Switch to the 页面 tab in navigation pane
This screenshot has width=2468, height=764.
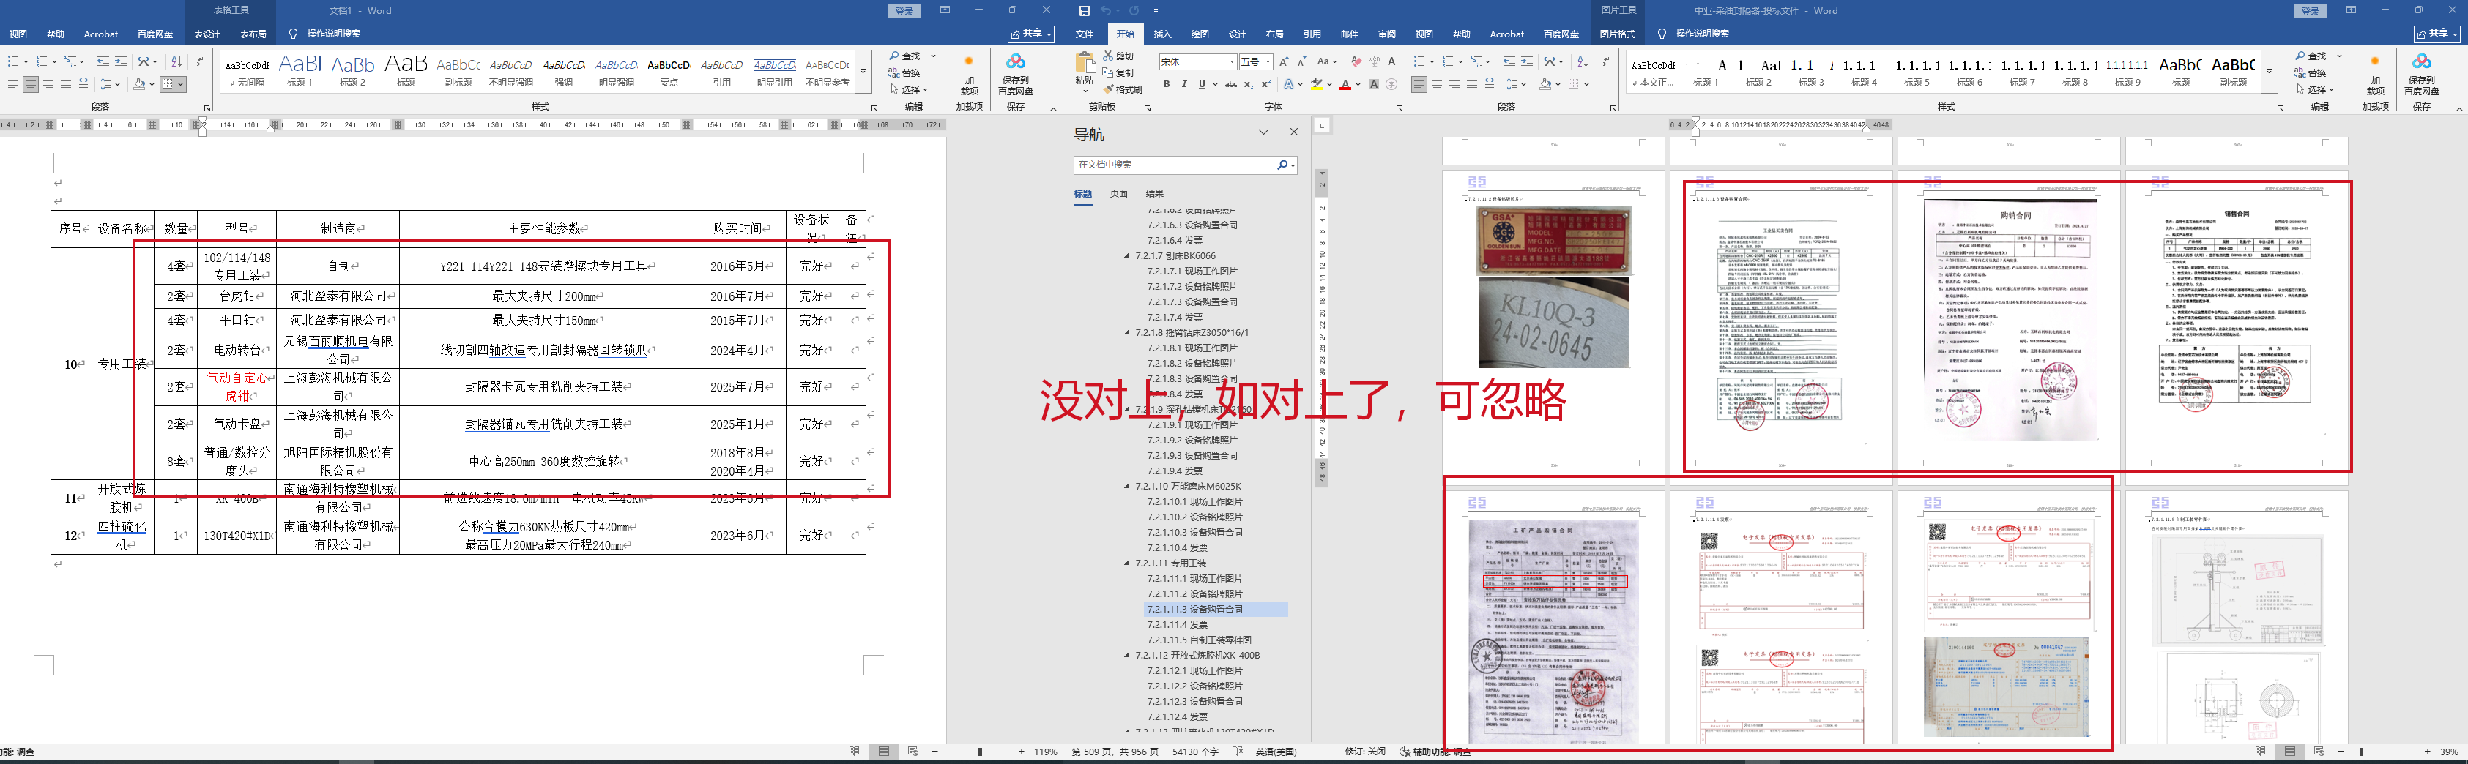(x=1118, y=193)
